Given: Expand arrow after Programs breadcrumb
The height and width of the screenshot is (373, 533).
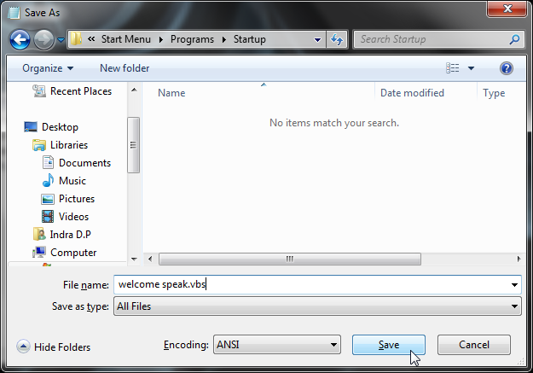Looking at the screenshot, I should point(224,39).
